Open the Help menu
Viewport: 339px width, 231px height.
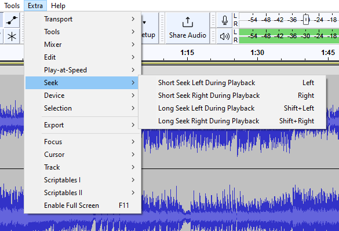(58, 6)
